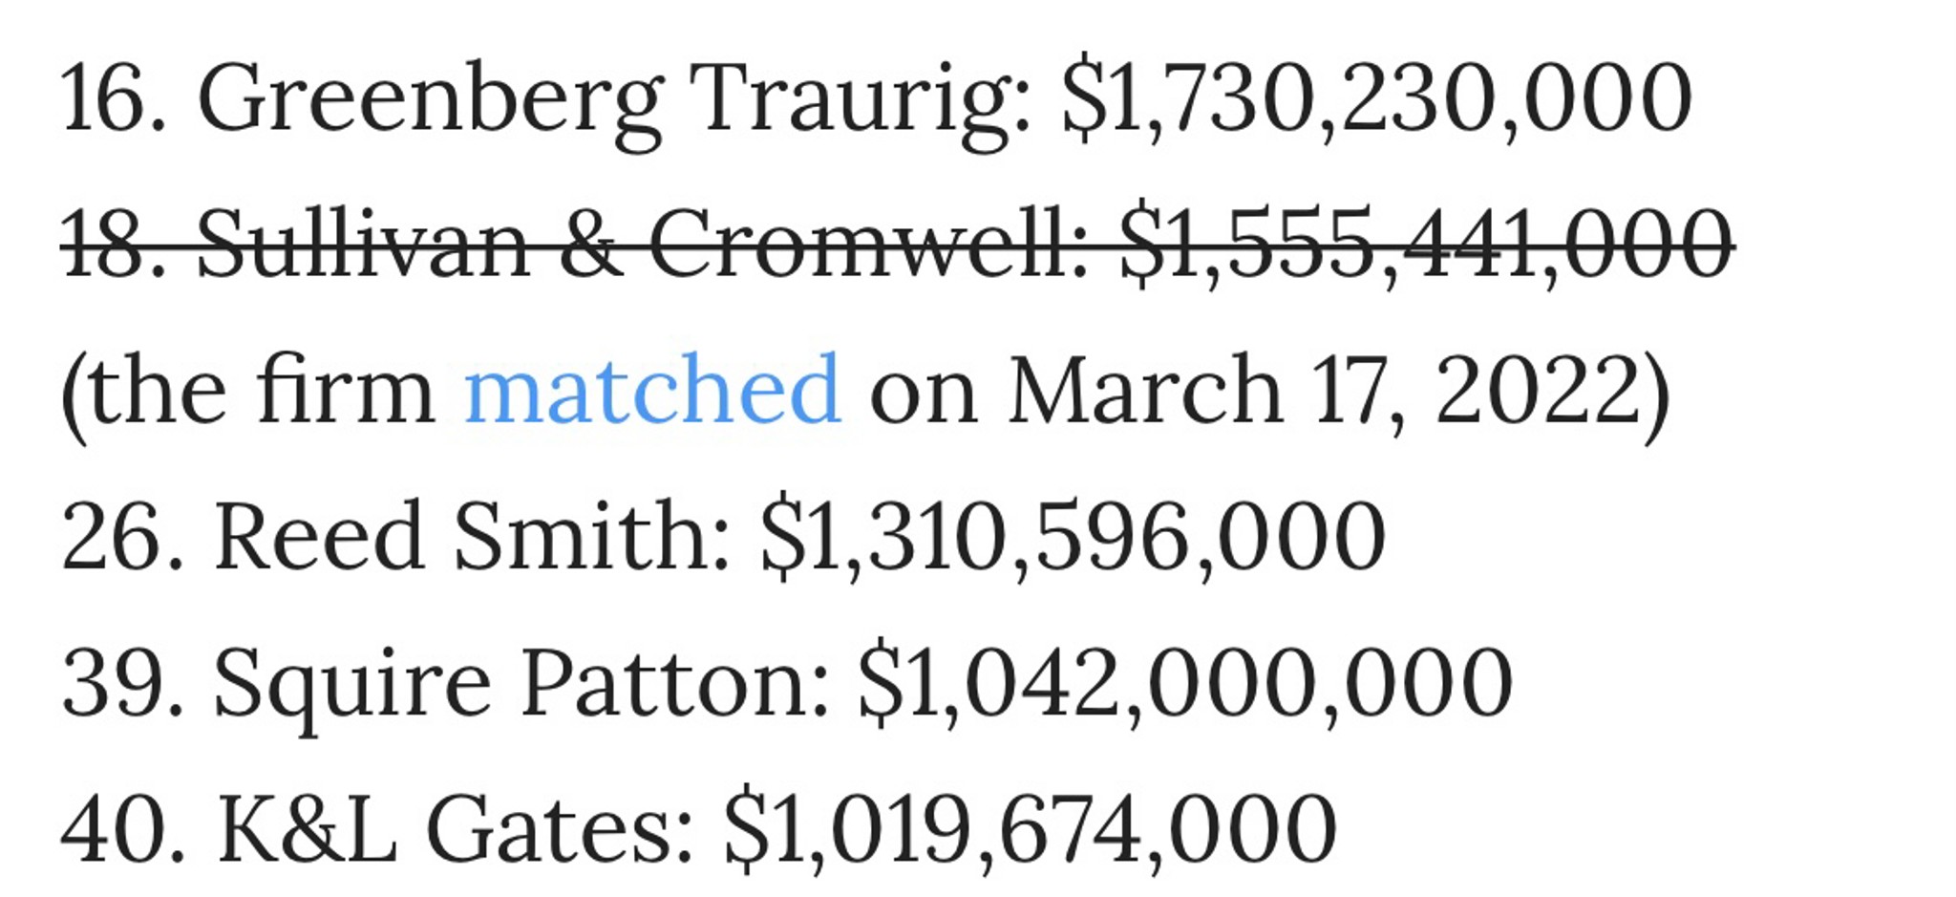Image resolution: width=1956 pixels, height=897 pixels.
Task: Select the crossed-out $1,555,441,000 amount
Action: point(1426,246)
